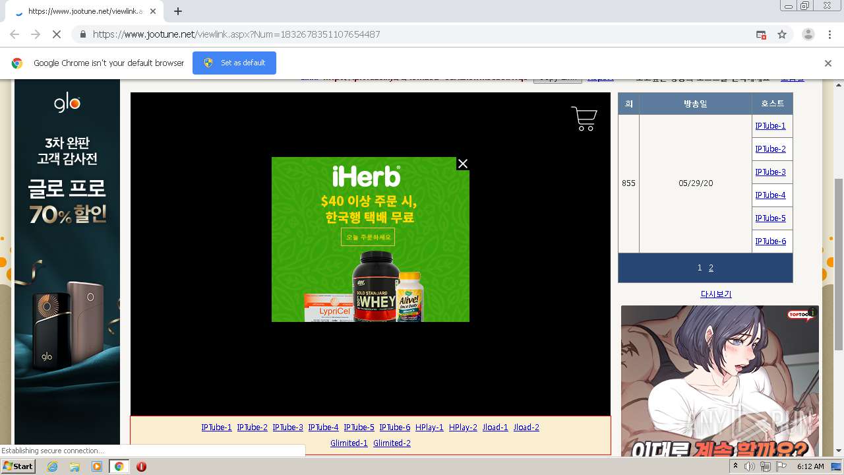Click the 05/29/20 date cell
Image resolution: width=844 pixels, height=475 pixels.
tap(696, 183)
